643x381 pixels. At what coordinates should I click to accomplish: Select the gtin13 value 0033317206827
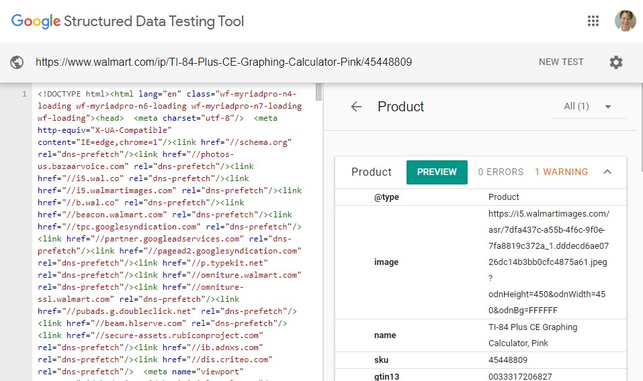520,376
